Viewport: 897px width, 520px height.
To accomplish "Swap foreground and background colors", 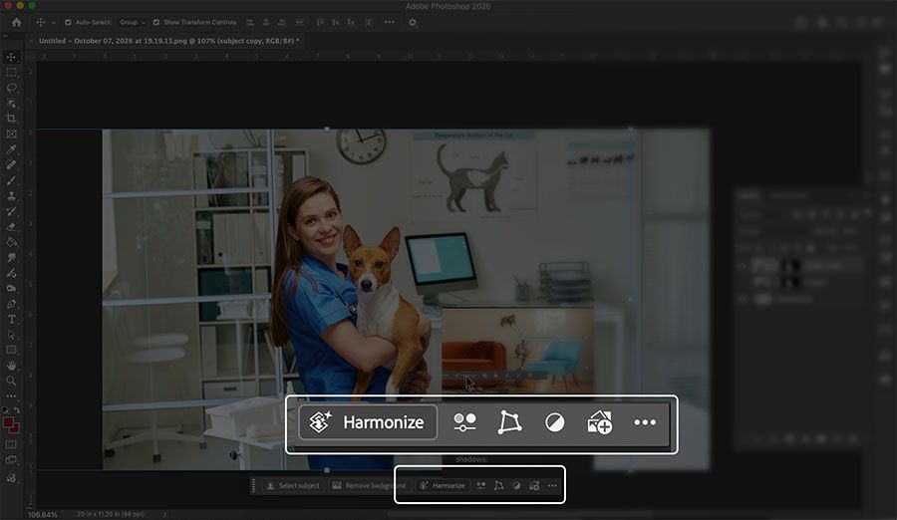I will 17,410.
